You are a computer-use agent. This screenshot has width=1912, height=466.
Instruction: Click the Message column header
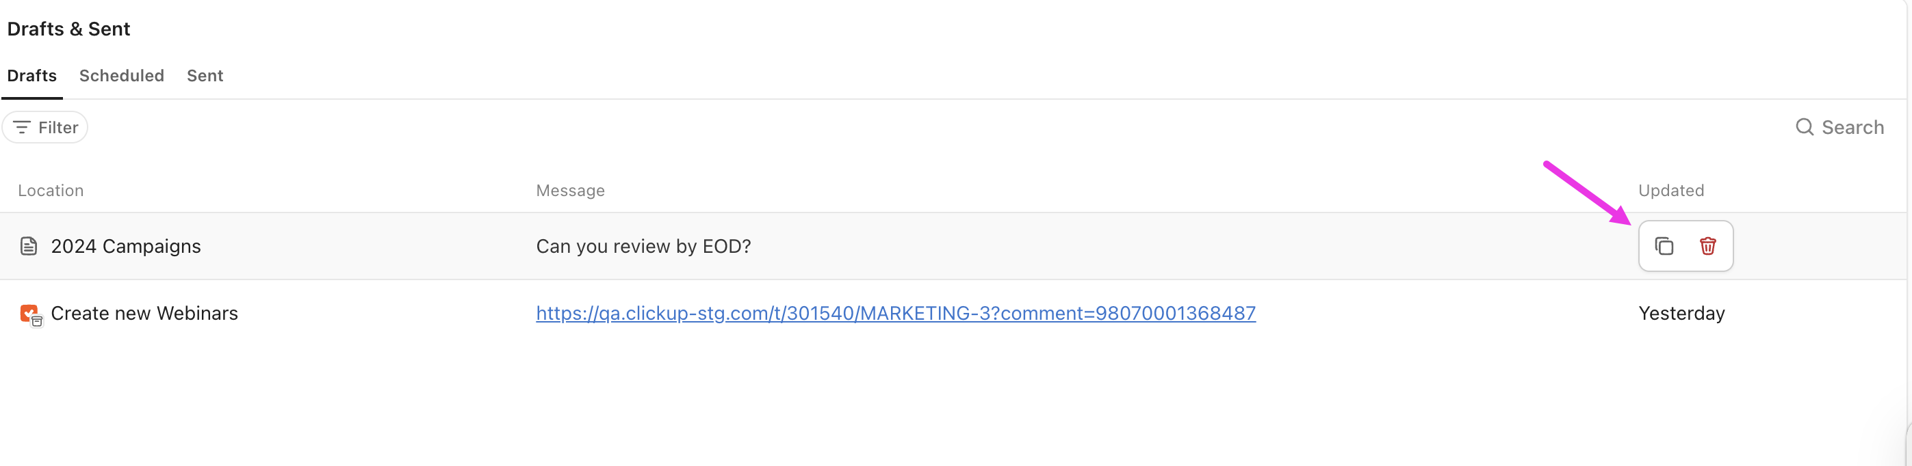(570, 191)
